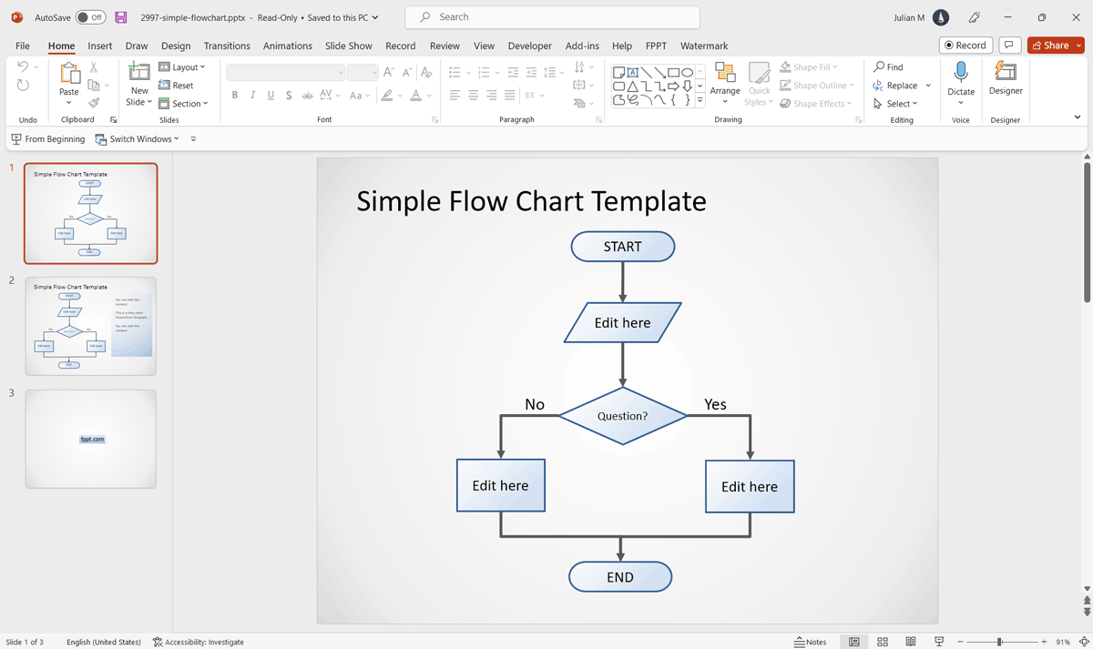Screen dimensions: 1093x649
Task: Open the Layout dropdown
Action: click(x=183, y=66)
